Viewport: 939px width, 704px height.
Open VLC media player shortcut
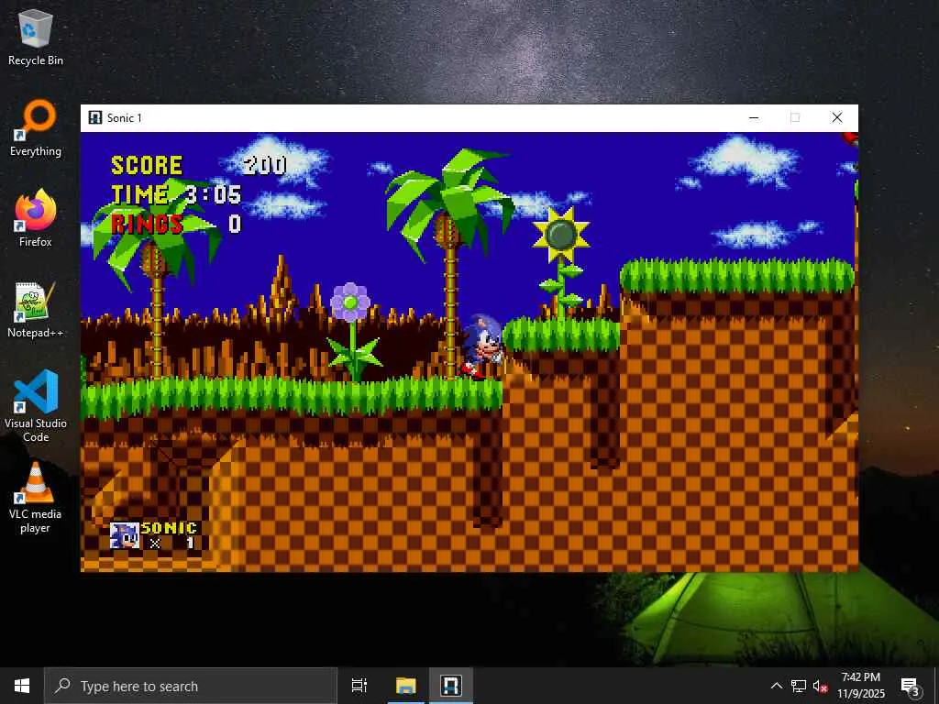click(36, 497)
